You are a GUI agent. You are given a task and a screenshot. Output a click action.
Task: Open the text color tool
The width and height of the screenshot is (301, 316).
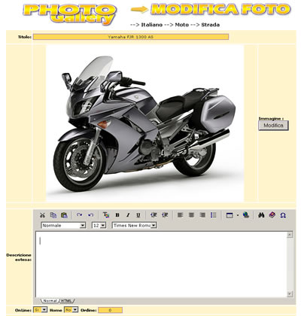[106, 215]
